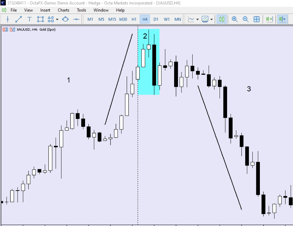Toggle the H4 timeframe button
Viewport: 293px width, 226px height.
[145, 19]
